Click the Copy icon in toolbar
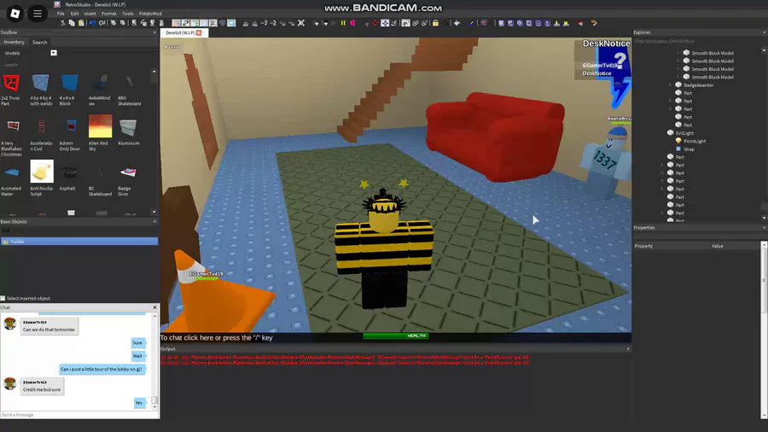Screen dimensions: 768x432 (x=72, y=23)
